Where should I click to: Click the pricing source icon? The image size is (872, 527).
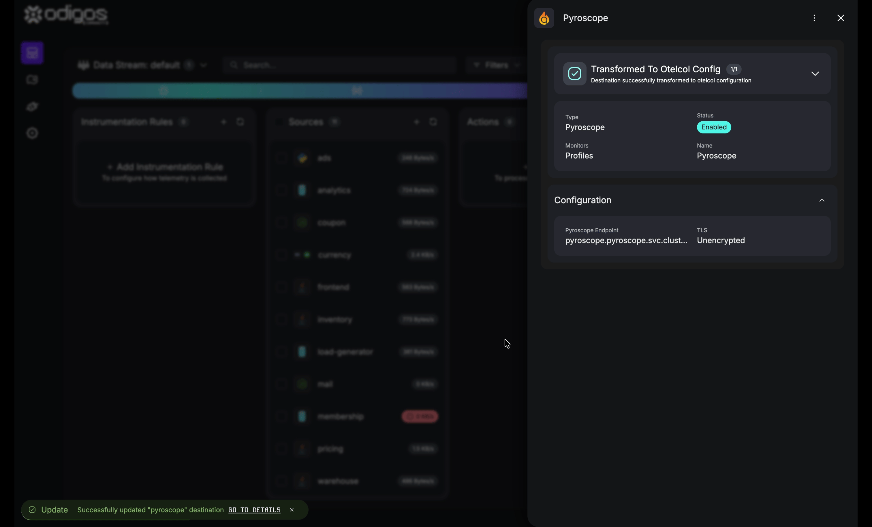302,449
